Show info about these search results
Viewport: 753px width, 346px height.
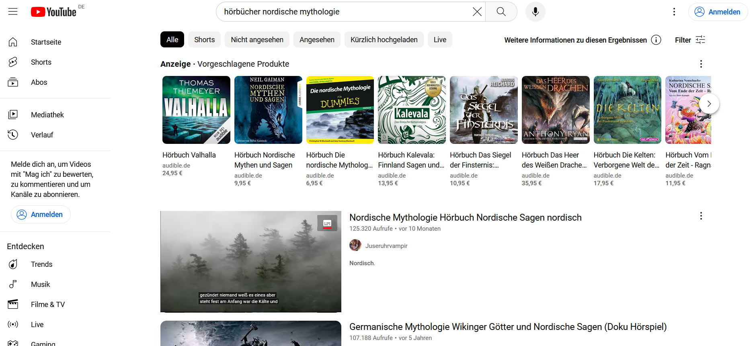pos(656,40)
